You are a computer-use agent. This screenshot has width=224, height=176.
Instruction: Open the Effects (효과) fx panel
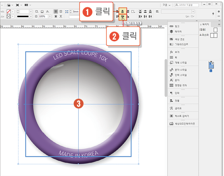click(183, 52)
